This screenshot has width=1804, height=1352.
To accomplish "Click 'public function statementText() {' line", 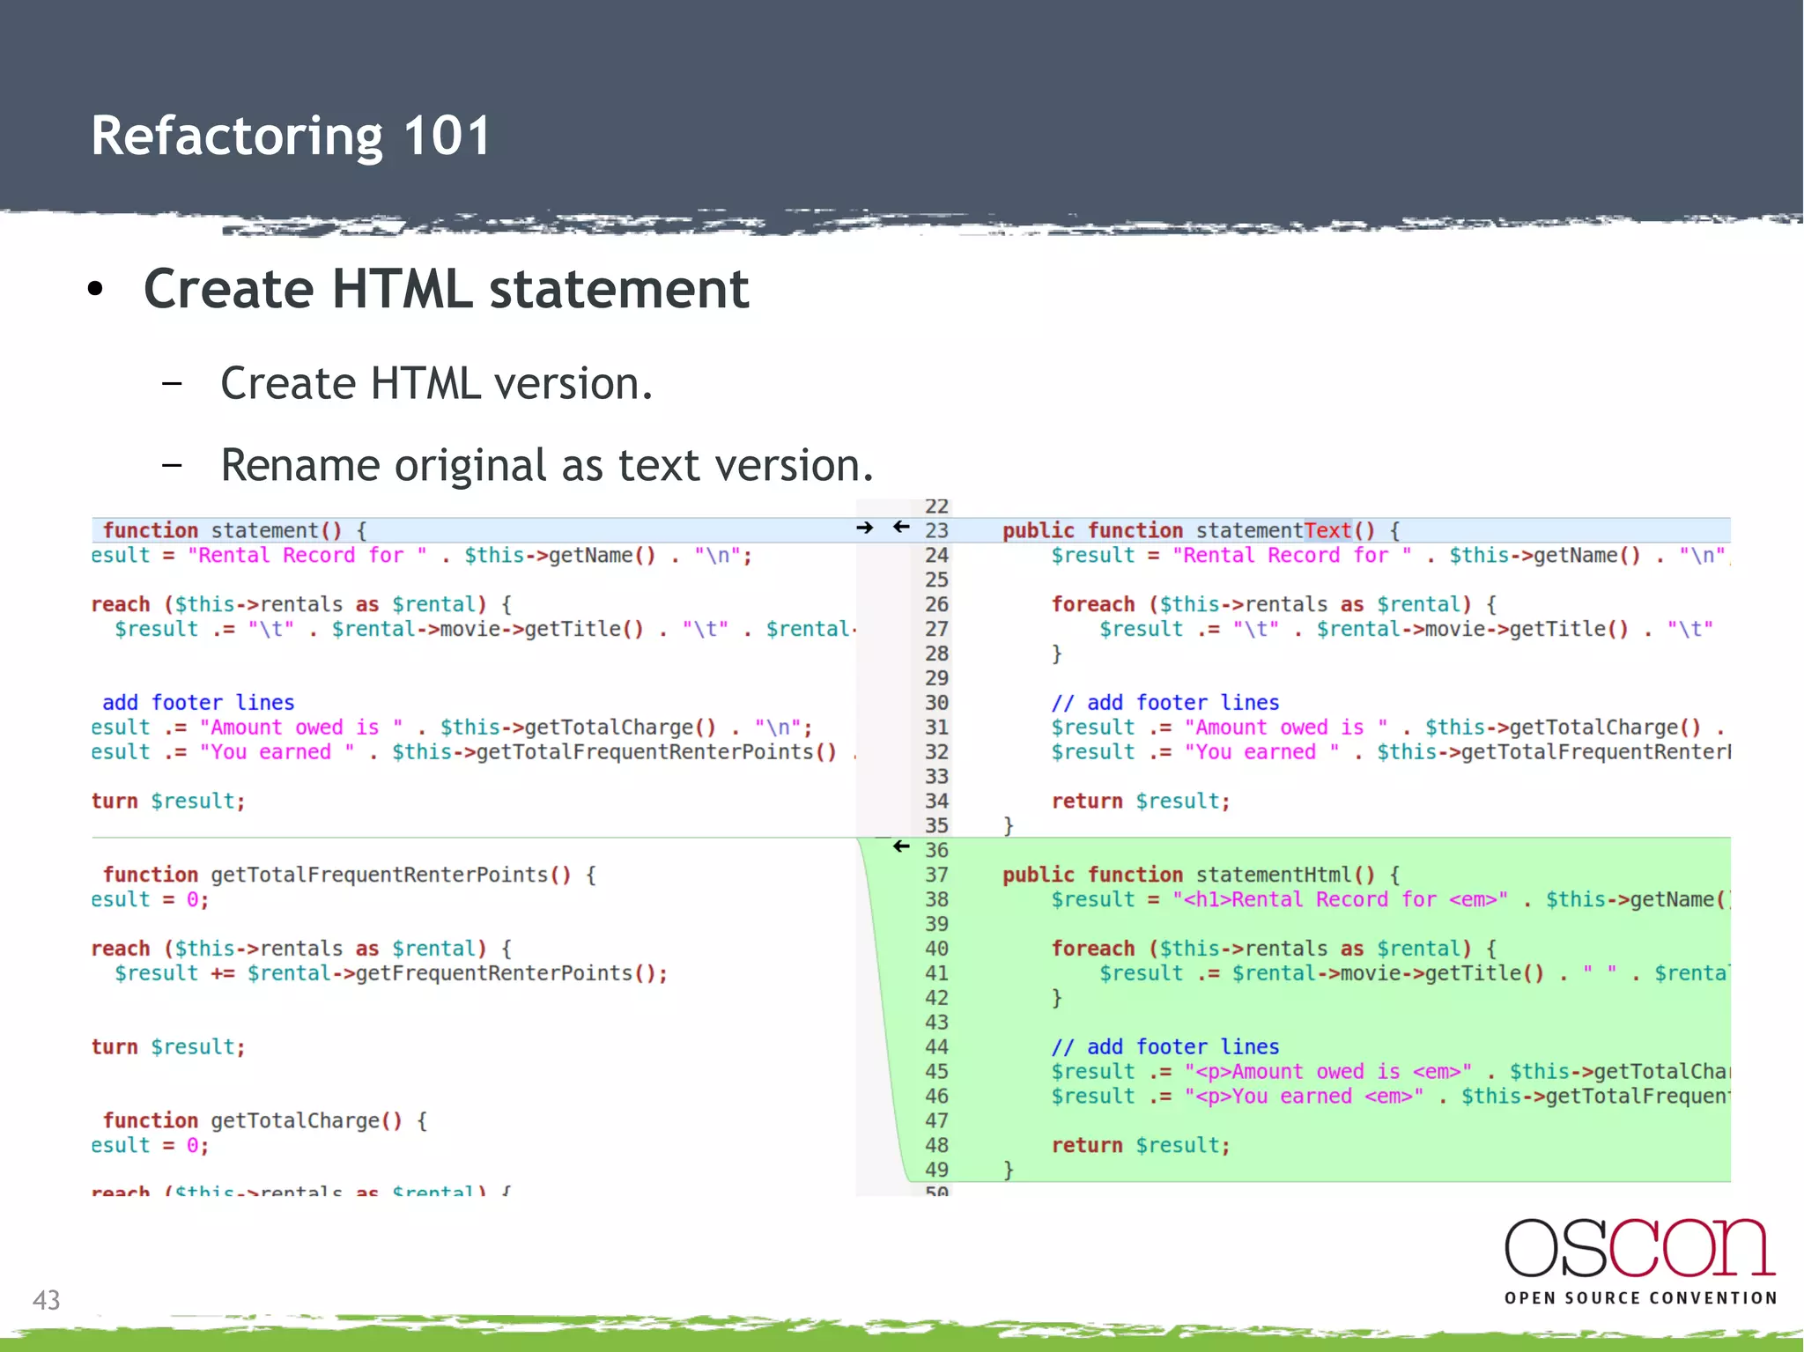I will (x=1201, y=530).
